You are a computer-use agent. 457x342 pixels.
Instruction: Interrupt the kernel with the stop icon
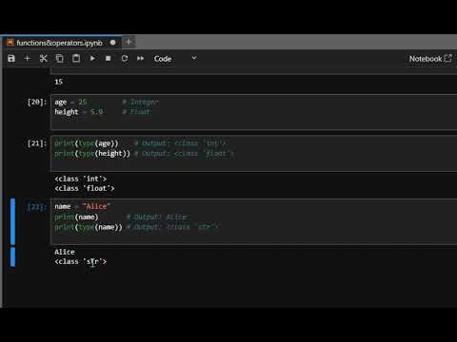tap(108, 59)
